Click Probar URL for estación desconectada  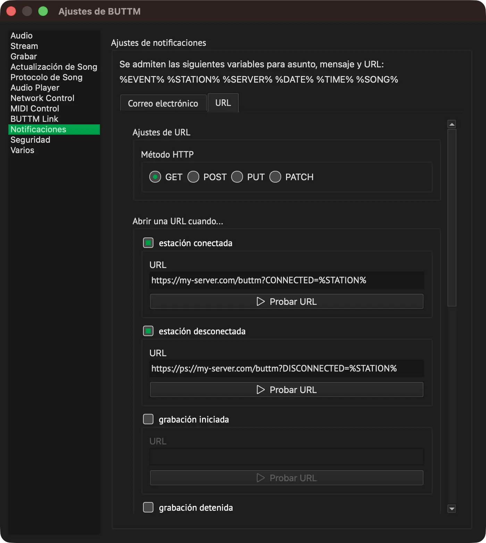[287, 390]
